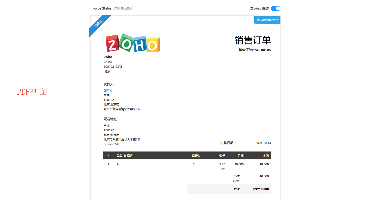Click the 品目 & 描述 column header

125,156
